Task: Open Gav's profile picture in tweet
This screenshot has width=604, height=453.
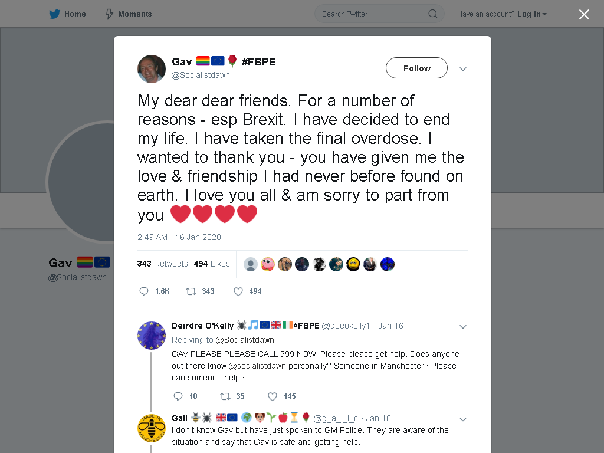Action: tap(152, 69)
